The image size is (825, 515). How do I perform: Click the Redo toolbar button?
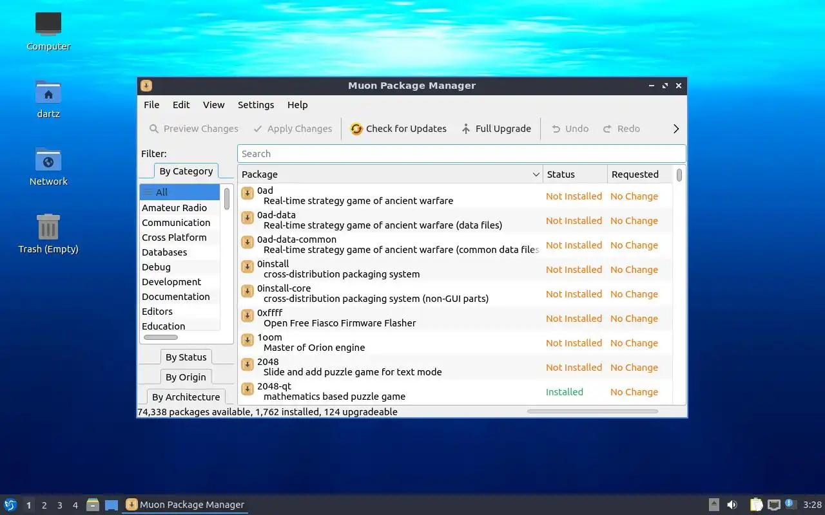(621, 129)
